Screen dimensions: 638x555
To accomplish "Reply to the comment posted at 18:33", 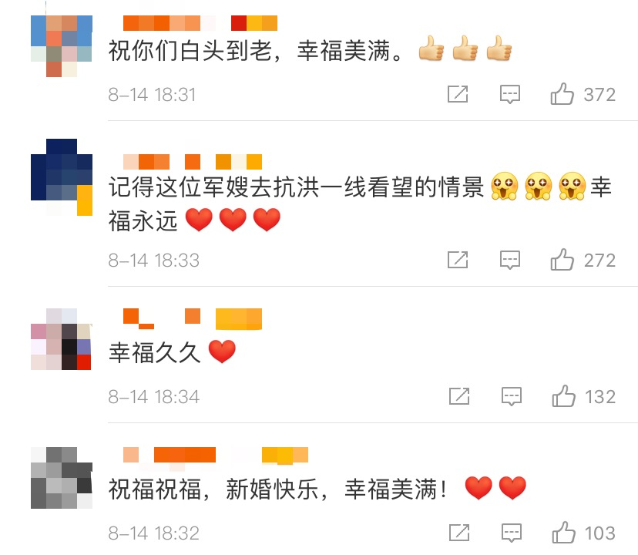I will coord(510,261).
